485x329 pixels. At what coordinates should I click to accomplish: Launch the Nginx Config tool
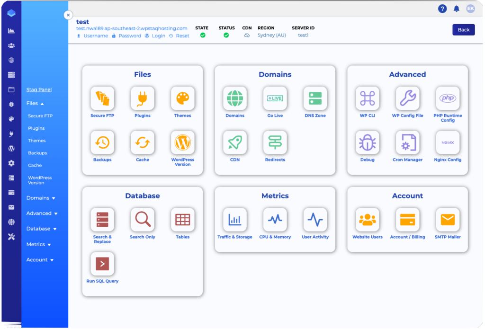(x=447, y=142)
